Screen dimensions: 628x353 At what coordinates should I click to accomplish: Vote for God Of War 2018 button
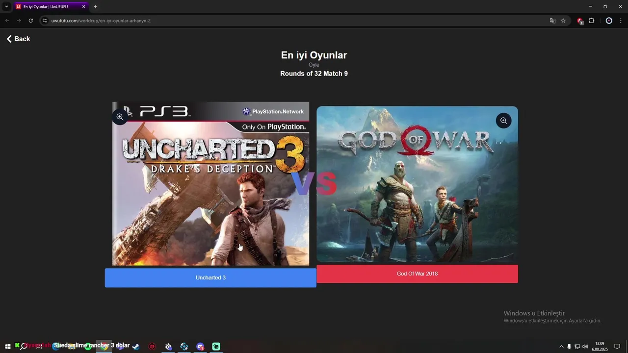(417, 274)
